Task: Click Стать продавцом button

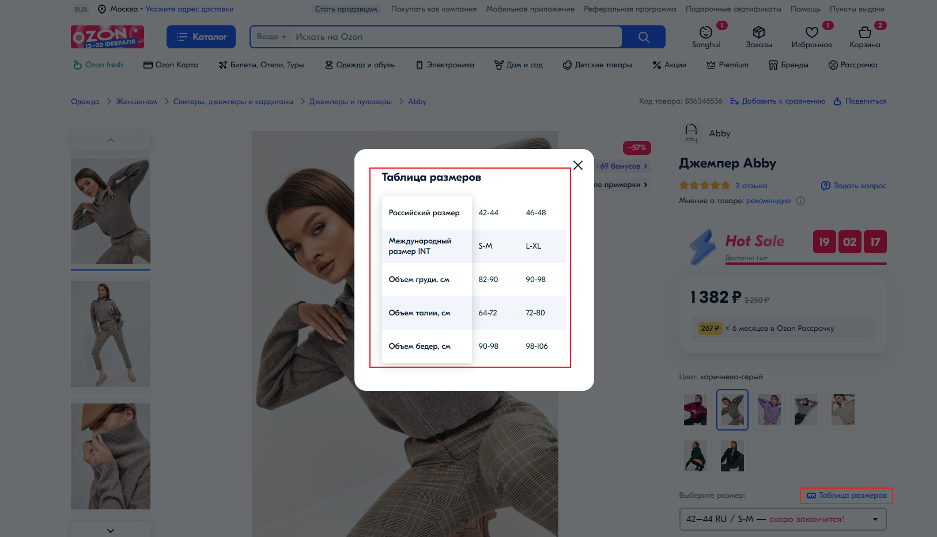Action: click(x=346, y=9)
